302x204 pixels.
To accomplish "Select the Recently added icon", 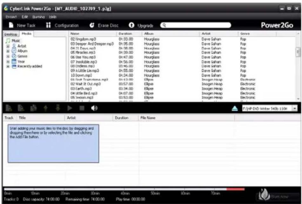I will 14,66.
